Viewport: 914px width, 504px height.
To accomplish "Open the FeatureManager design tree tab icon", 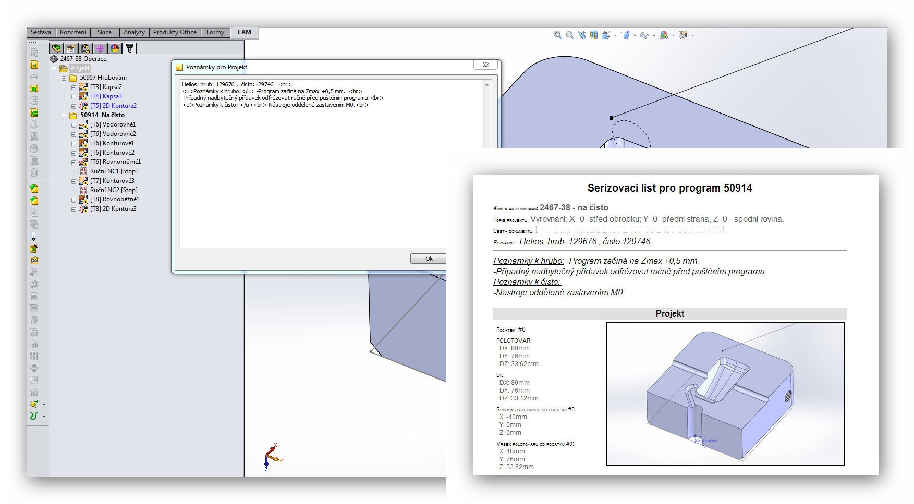I will click(x=56, y=48).
